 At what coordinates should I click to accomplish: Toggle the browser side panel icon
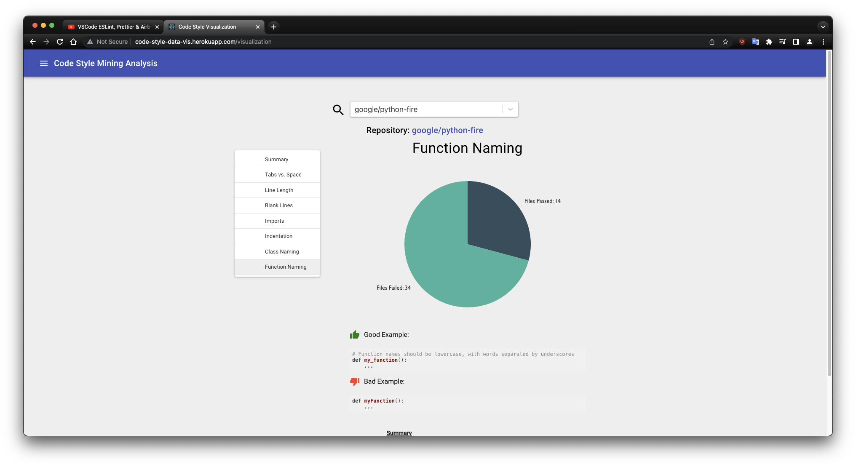(x=796, y=42)
